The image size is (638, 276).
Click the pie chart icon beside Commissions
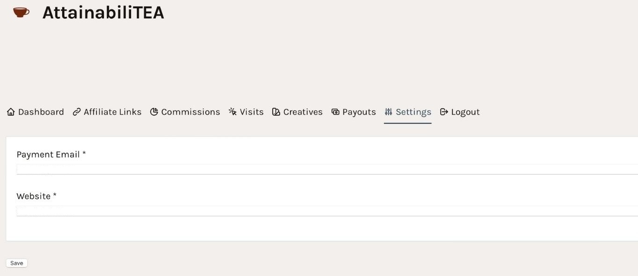click(154, 112)
